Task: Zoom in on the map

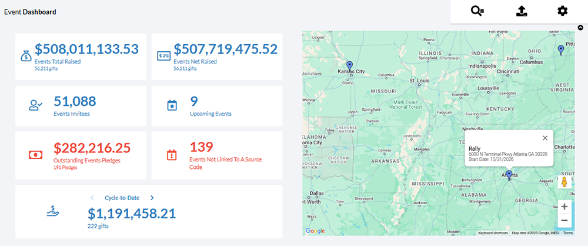Action: click(x=564, y=207)
